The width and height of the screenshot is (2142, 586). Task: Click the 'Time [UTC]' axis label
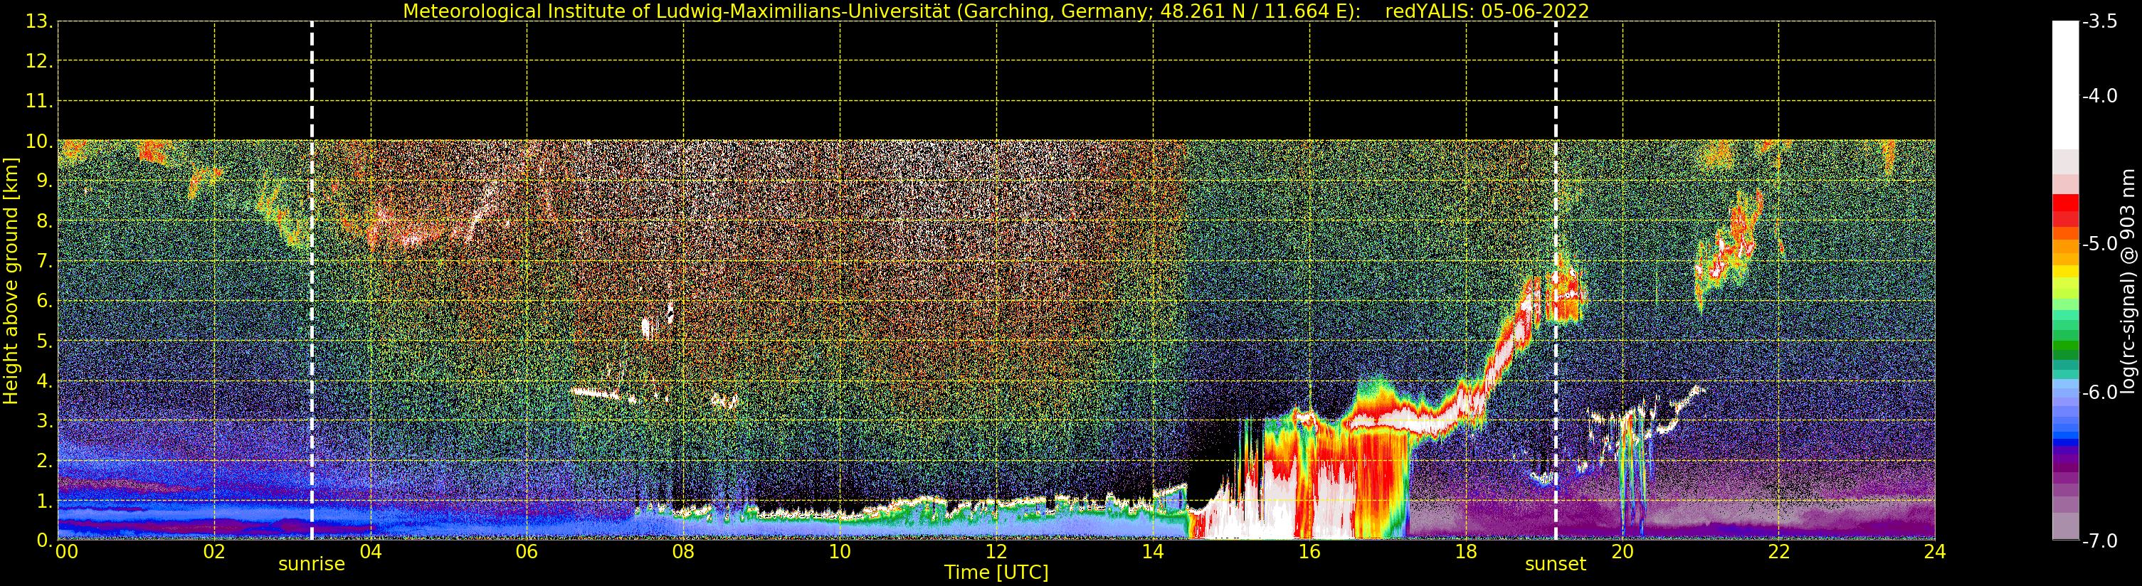coord(996,572)
